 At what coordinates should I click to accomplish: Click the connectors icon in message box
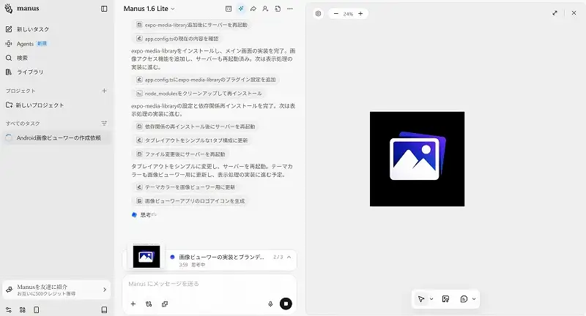tap(149, 304)
